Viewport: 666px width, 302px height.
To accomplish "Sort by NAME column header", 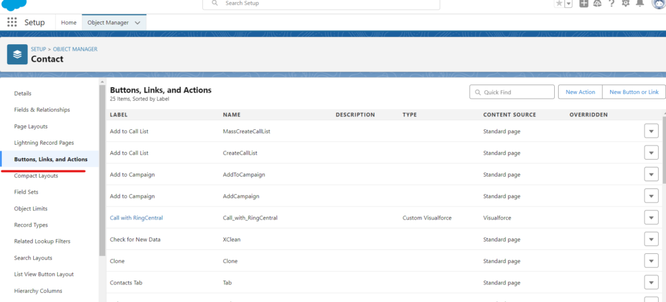I will pos(232,115).
